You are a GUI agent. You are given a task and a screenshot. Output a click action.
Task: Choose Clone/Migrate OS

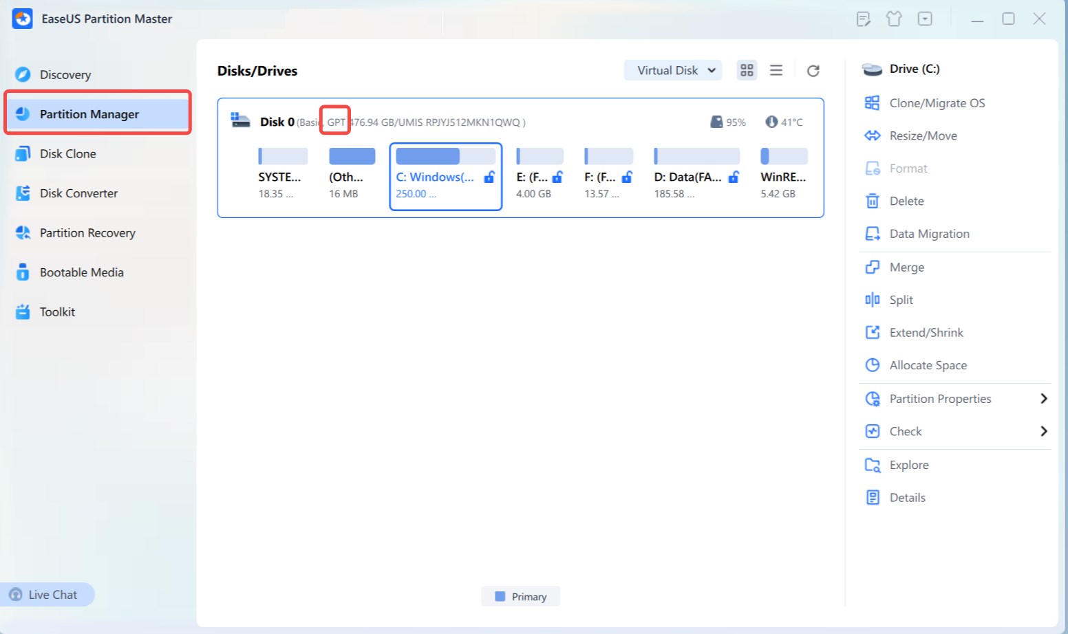pyautogui.click(x=937, y=103)
